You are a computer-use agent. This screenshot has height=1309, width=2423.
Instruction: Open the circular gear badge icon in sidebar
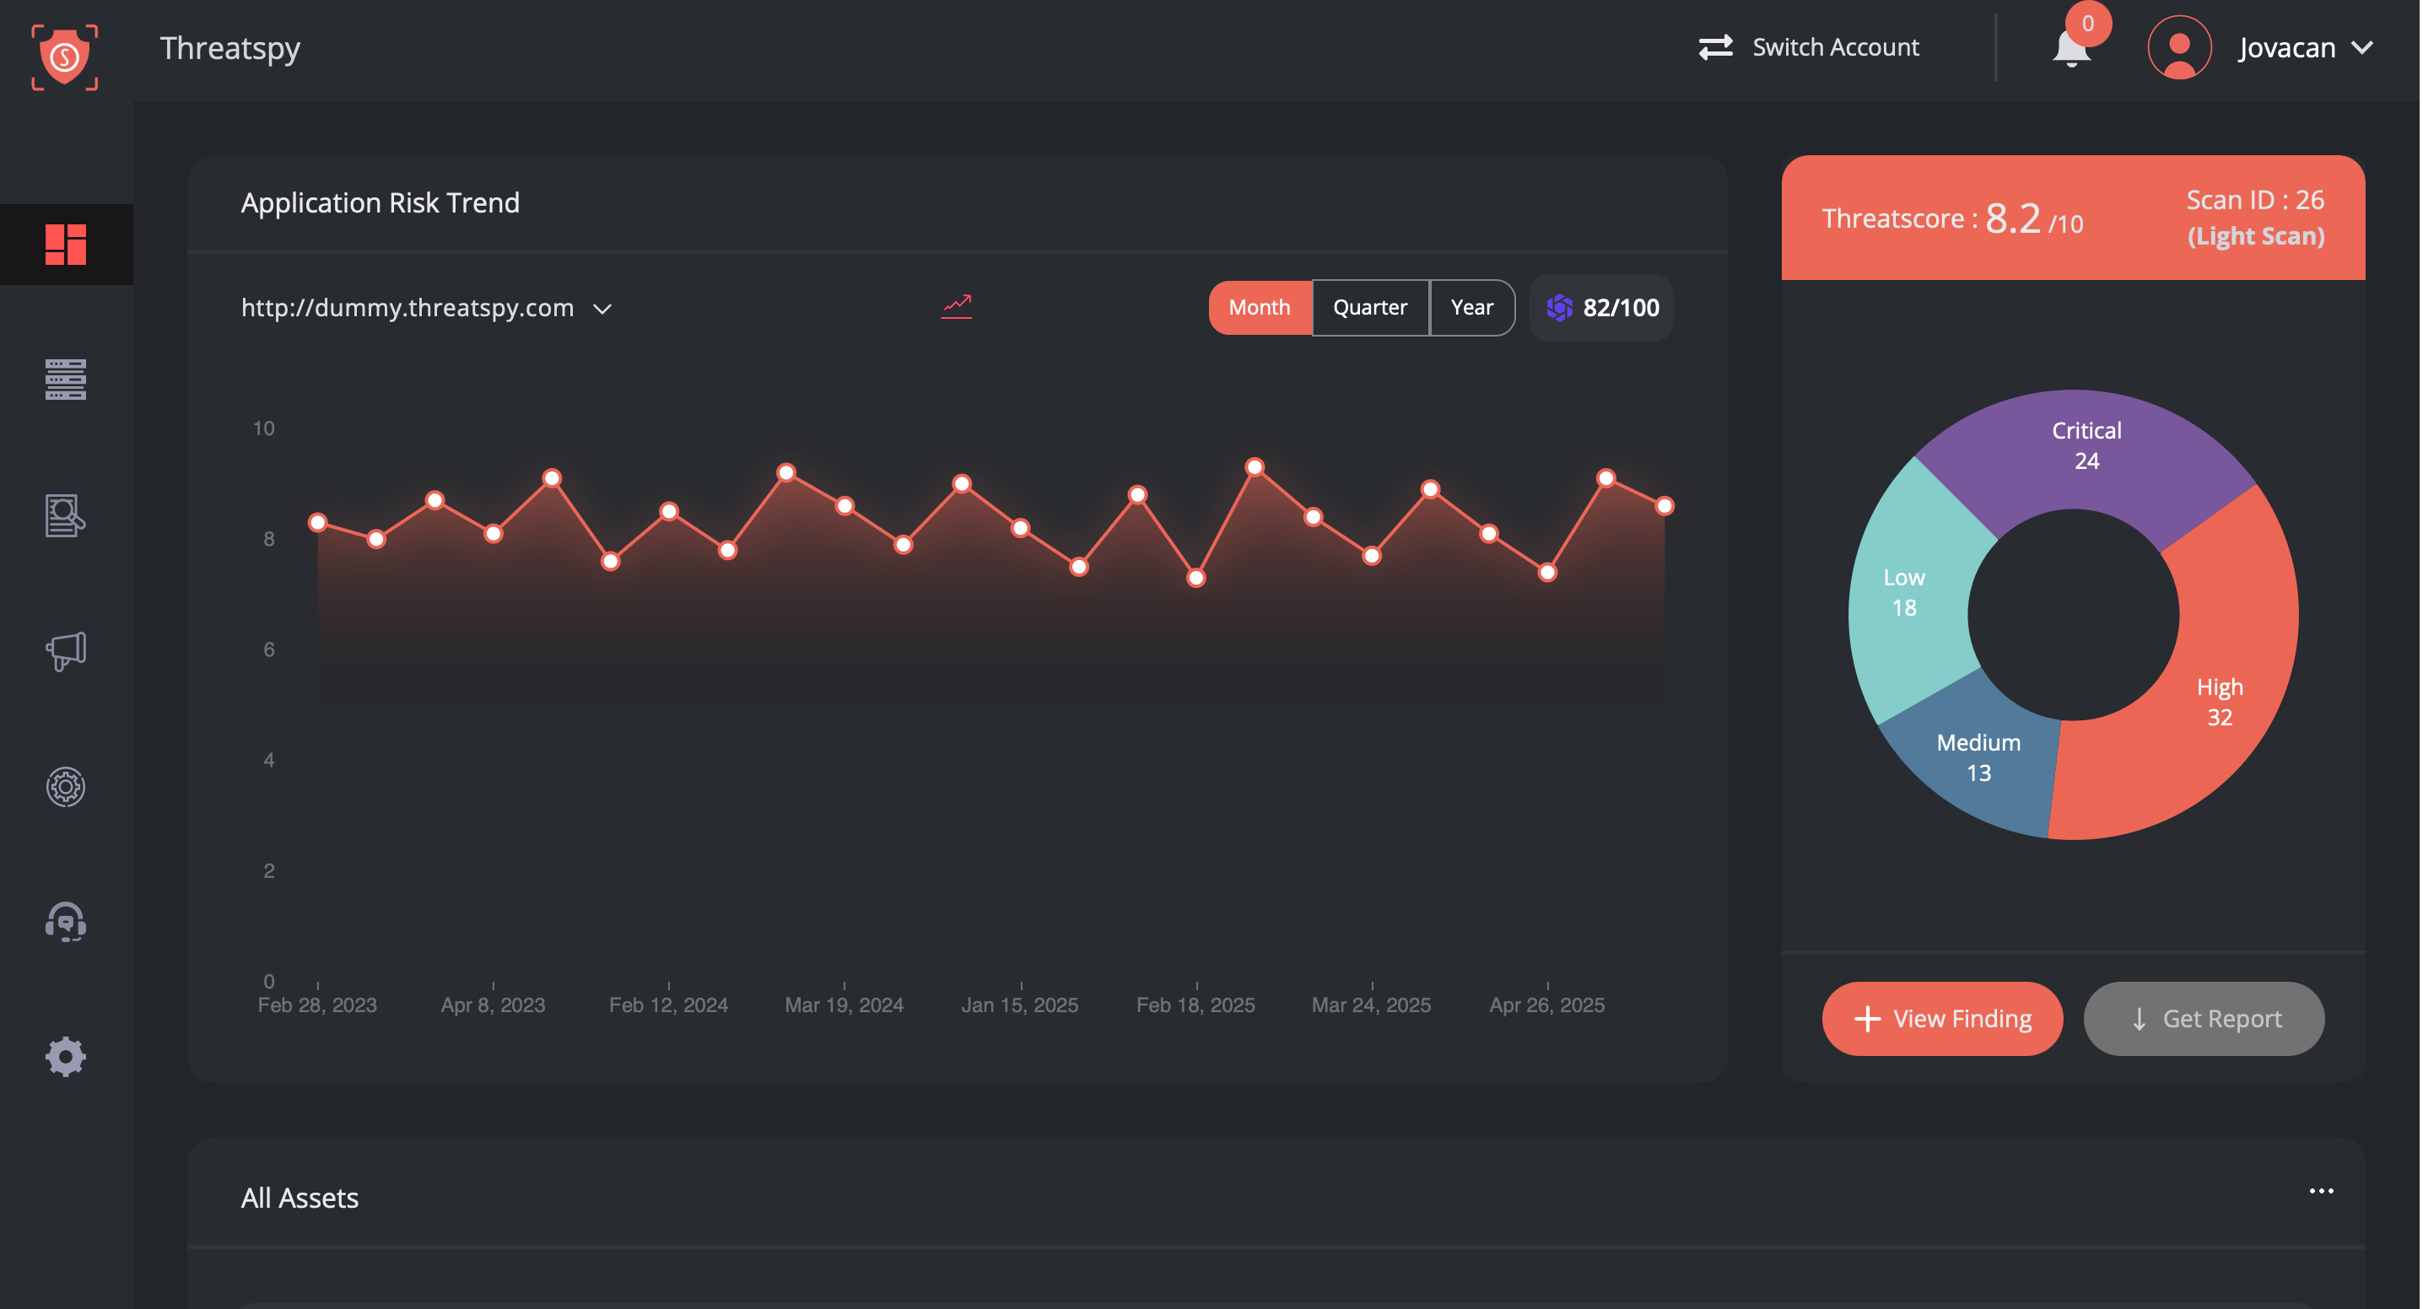tap(66, 786)
